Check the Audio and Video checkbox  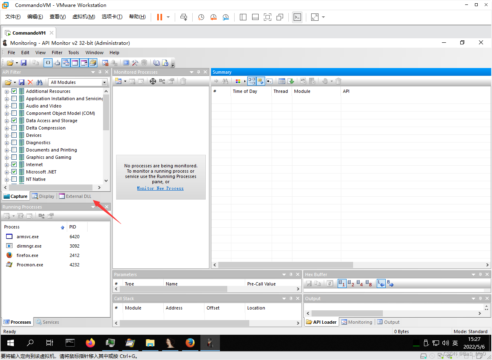[14, 106]
